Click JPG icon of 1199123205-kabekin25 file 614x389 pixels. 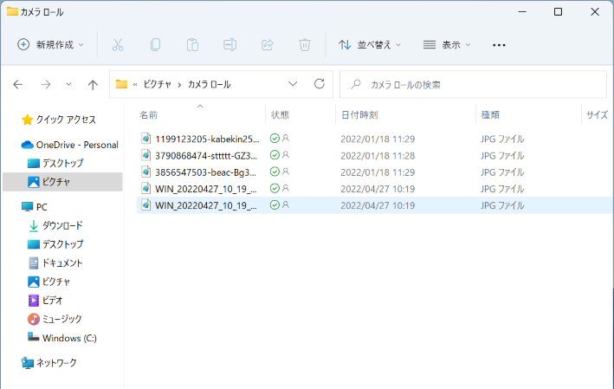[146, 139]
